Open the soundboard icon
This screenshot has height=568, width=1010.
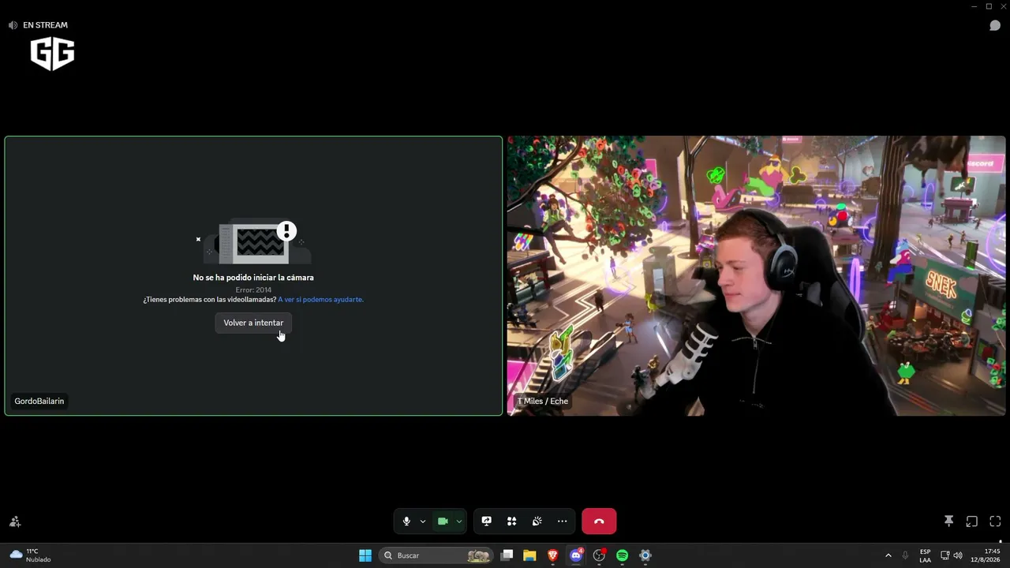click(x=537, y=521)
